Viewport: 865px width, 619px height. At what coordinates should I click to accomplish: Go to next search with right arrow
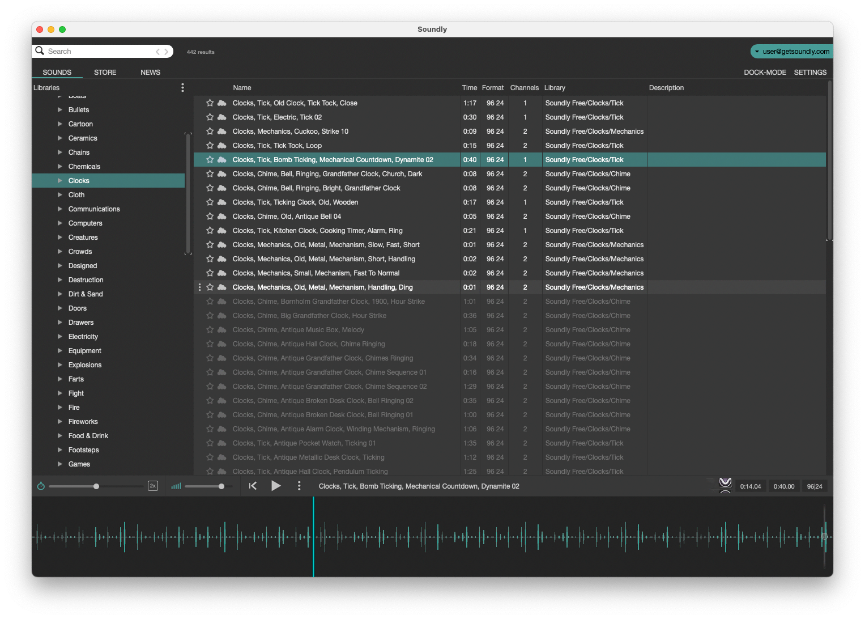[166, 52]
